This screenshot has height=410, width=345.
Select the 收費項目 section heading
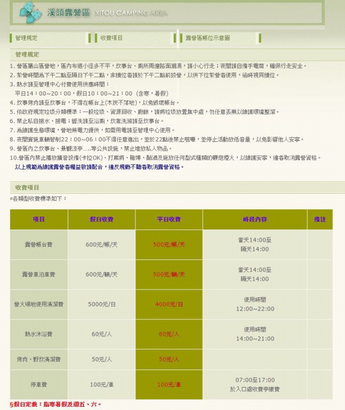click(27, 187)
